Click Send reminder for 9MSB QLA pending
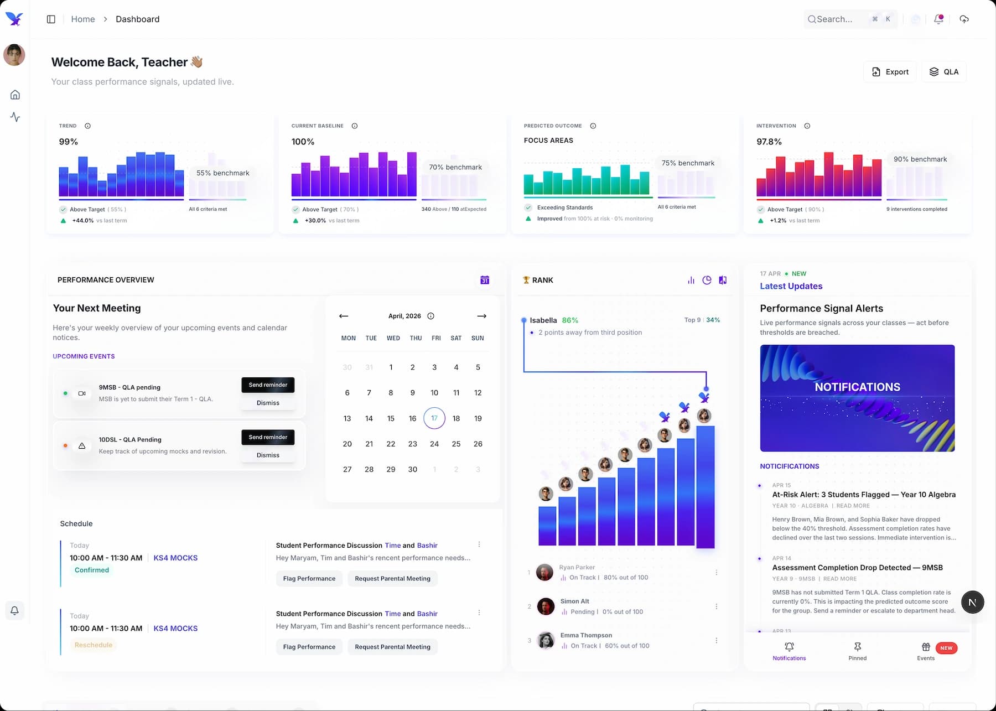This screenshot has width=996, height=711. click(x=268, y=385)
